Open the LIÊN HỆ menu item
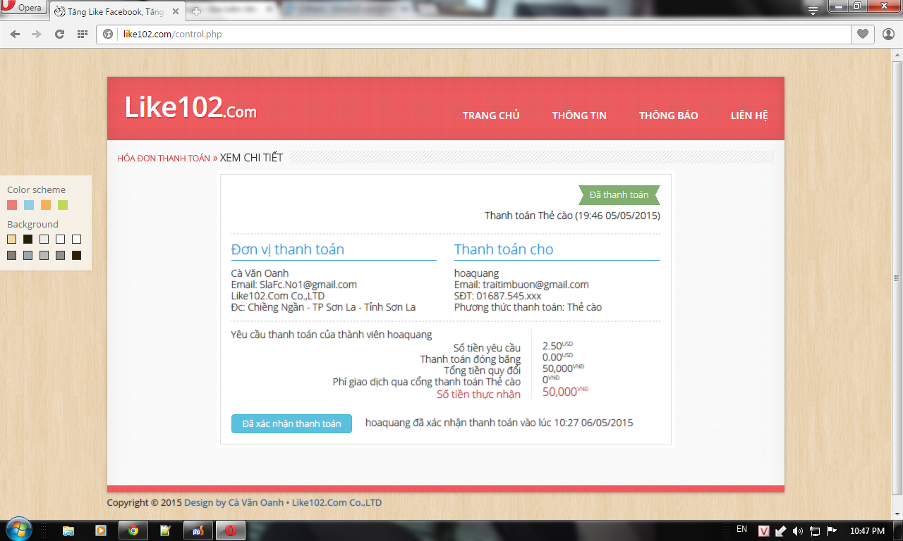The width and height of the screenshot is (903, 541). tap(749, 116)
